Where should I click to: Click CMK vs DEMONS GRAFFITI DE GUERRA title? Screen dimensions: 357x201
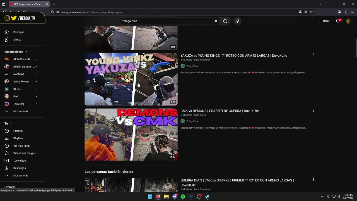coord(220,111)
